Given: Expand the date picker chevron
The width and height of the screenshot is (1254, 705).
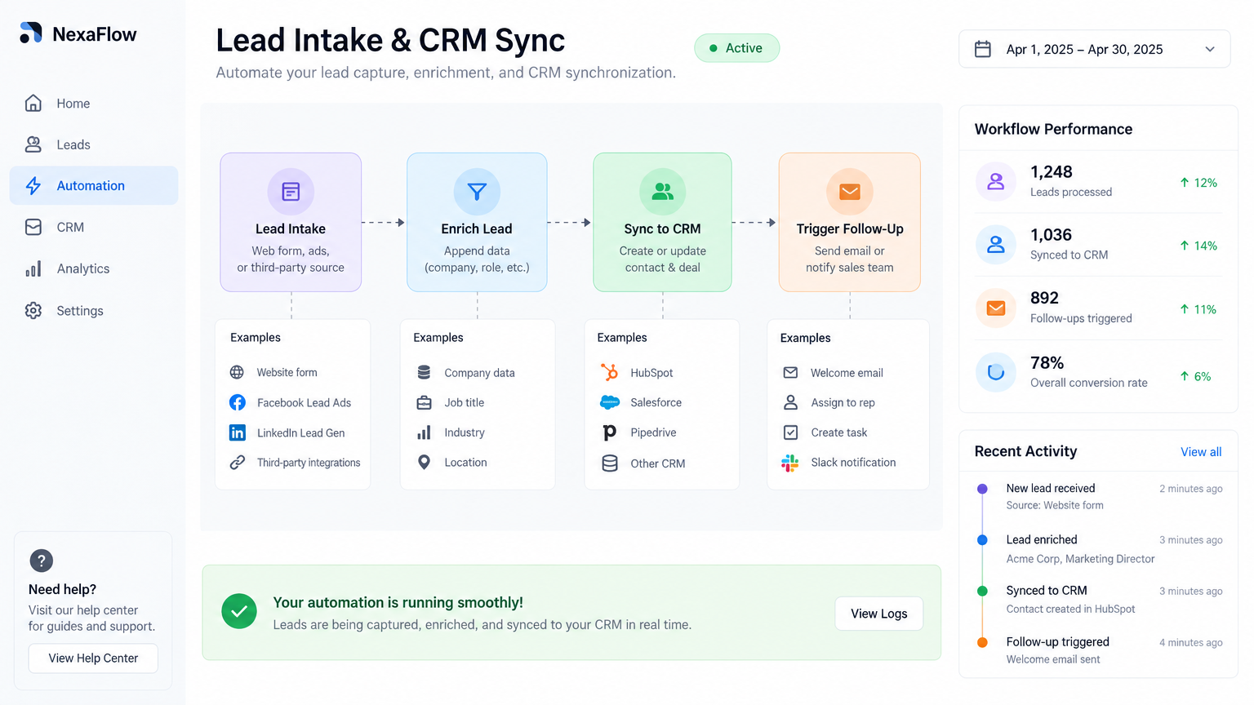Looking at the screenshot, I should (x=1210, y=49).
